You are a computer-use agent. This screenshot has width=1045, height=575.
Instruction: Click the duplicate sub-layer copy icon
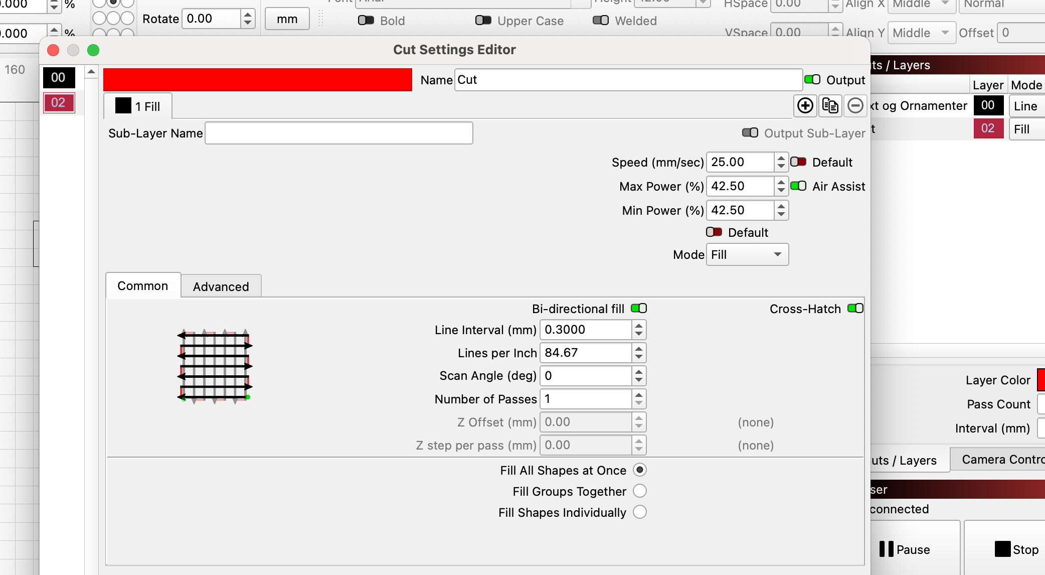coord(830,106)
